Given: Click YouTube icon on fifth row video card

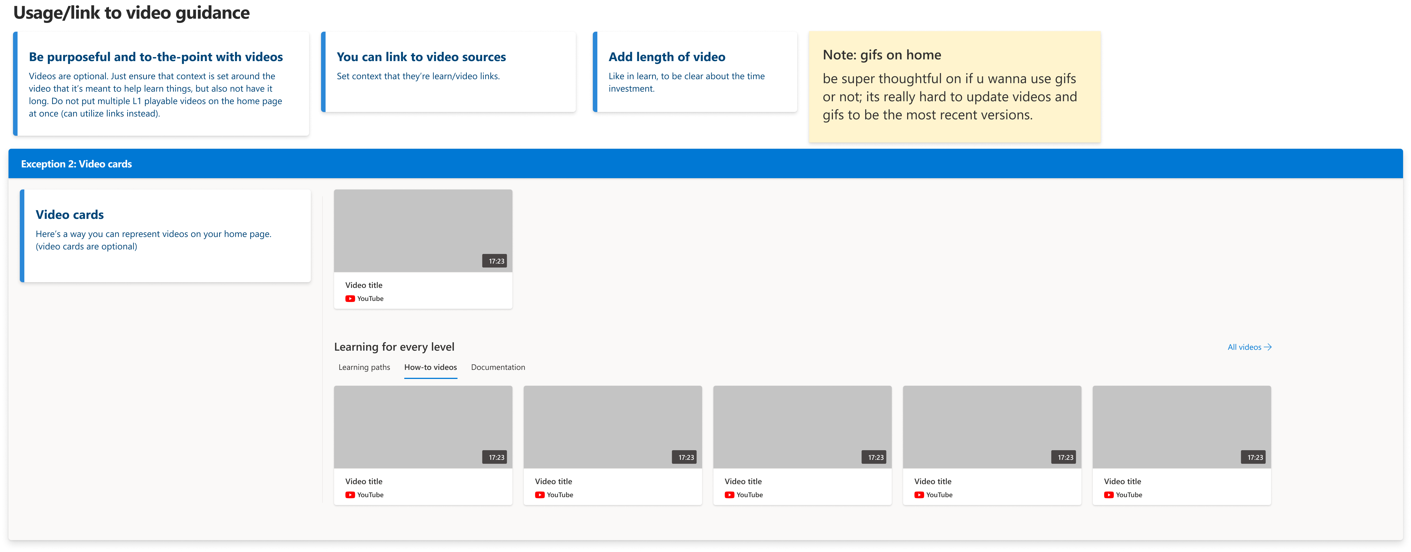Looking at the screenshot, I should (1109, 495).
